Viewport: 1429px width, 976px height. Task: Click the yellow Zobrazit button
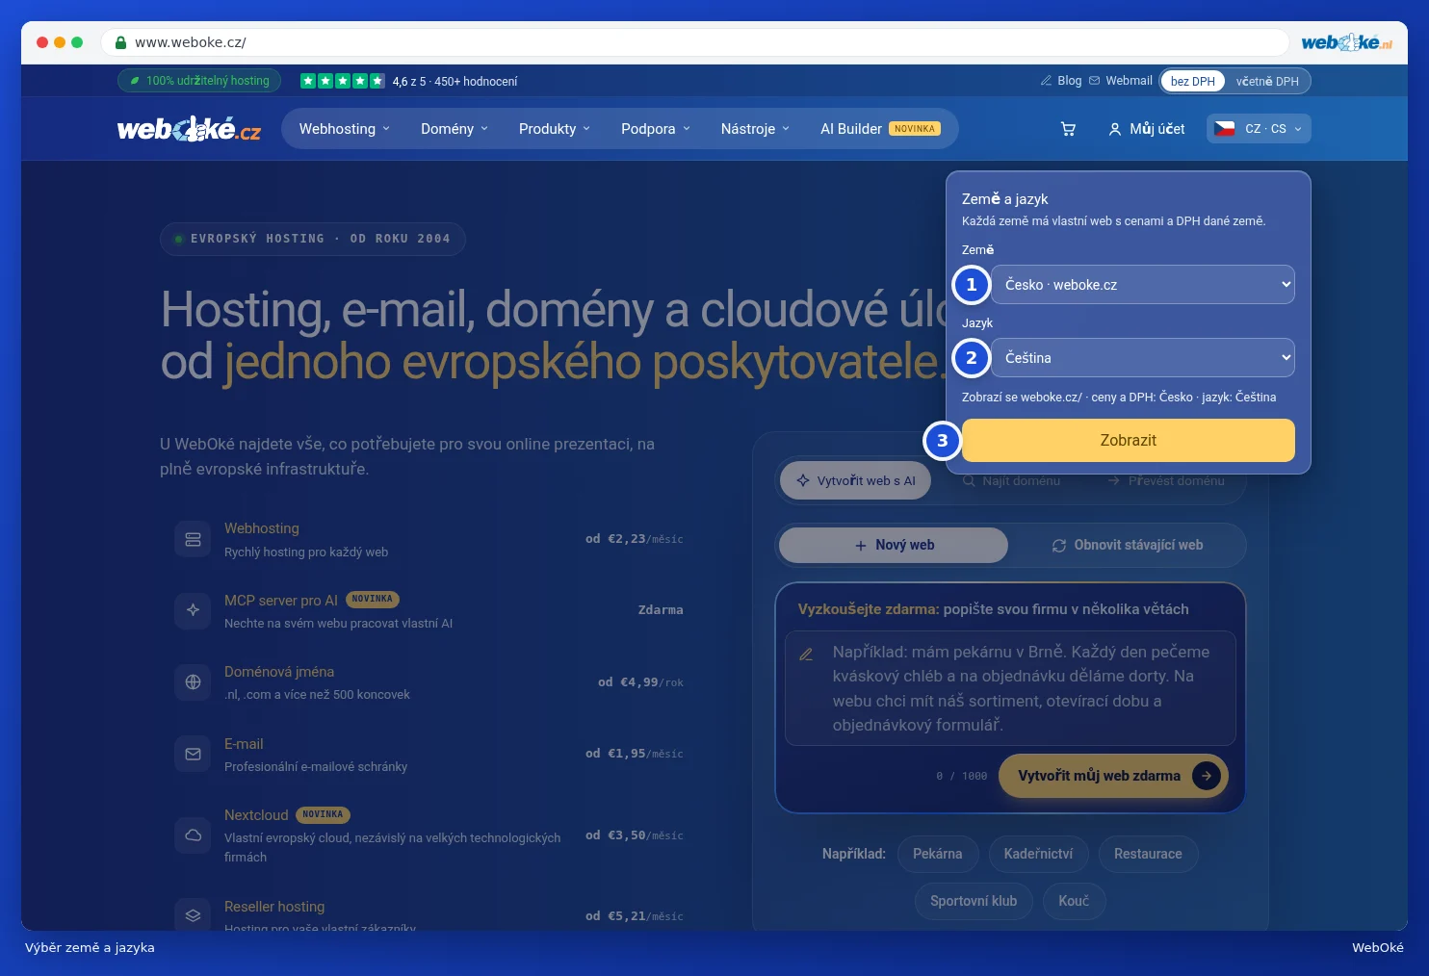[1128, 441]
